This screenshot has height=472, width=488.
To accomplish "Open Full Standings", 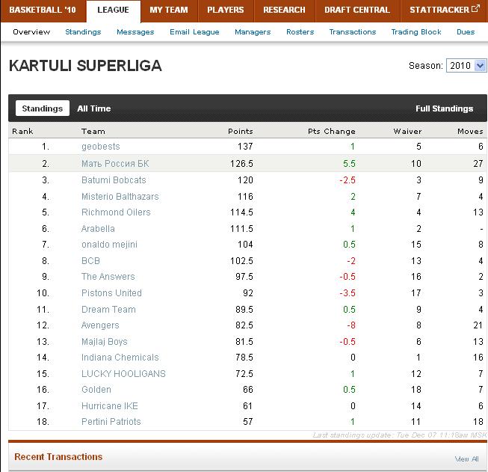I will click(x=445, y=108).
